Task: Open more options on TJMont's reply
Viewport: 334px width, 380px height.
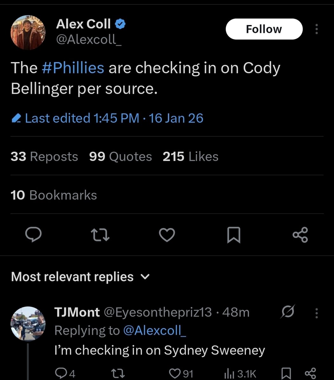Action: click(x=316, y=313)
